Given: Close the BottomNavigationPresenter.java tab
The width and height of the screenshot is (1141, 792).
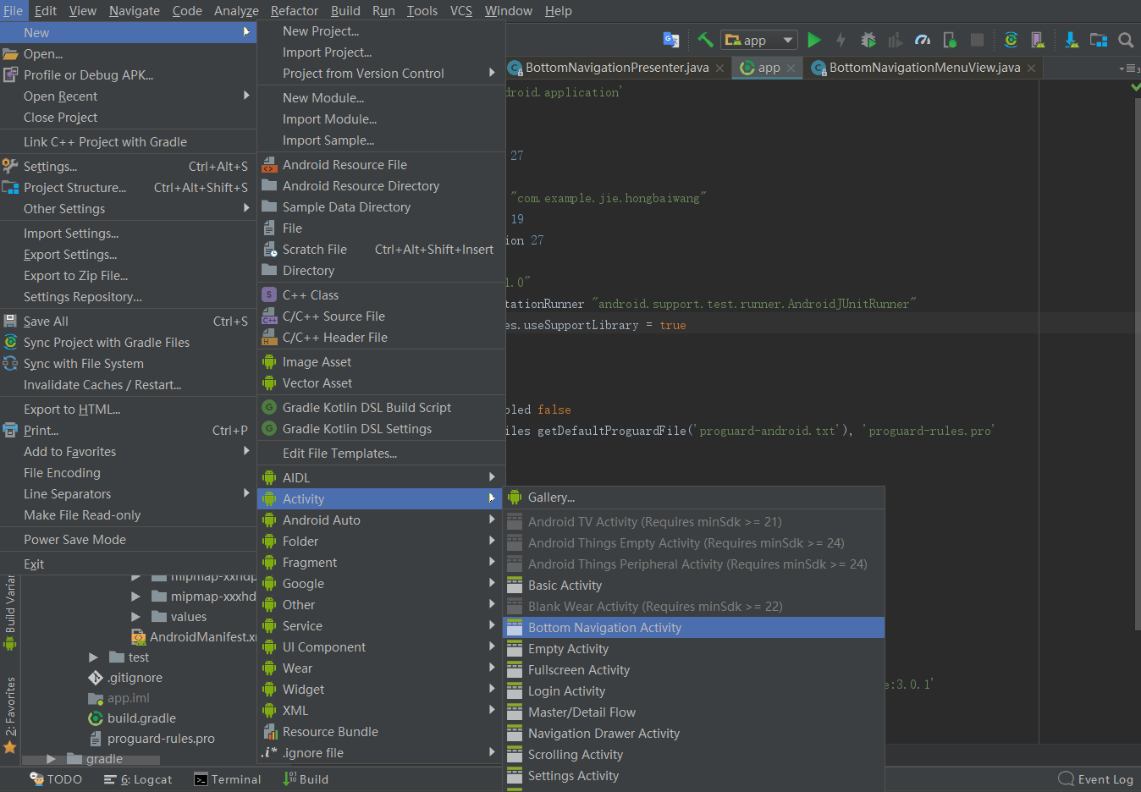Looking at the screenshot, I should pyautogui.click(x=719, y=68).
